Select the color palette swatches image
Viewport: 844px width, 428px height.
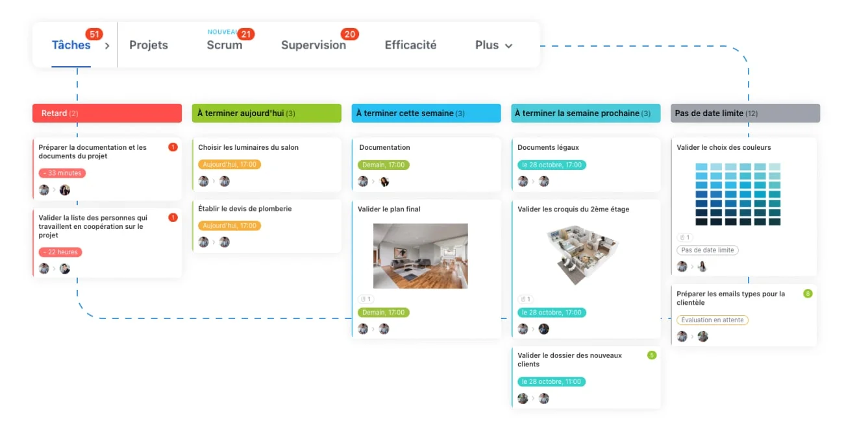pyautogui.click(x=738, y=195)
